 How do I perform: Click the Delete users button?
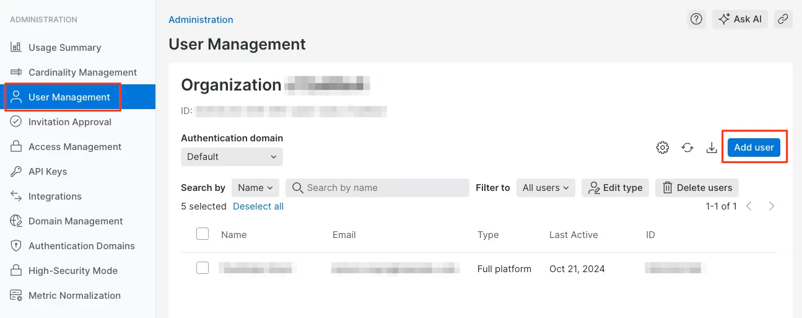point(697,188)
